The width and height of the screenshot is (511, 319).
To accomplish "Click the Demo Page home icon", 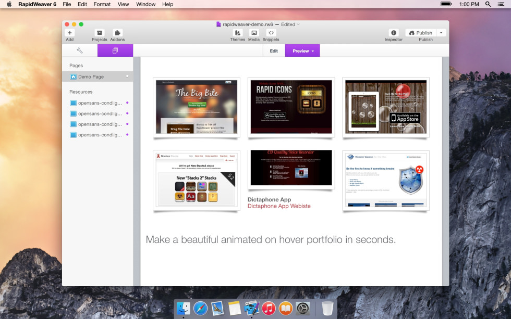I will pos(74,76).
